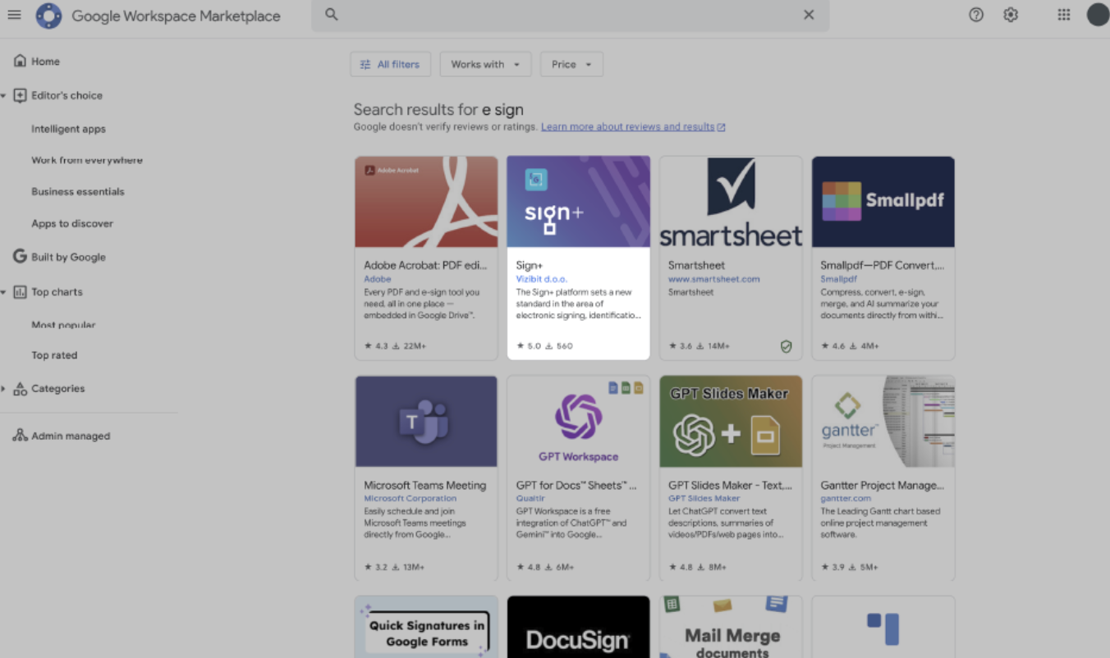The width and height of the screenshot is (1110, 658).
Task: Collapse the Top charts section arrow
Action: (x=3, y=292)
